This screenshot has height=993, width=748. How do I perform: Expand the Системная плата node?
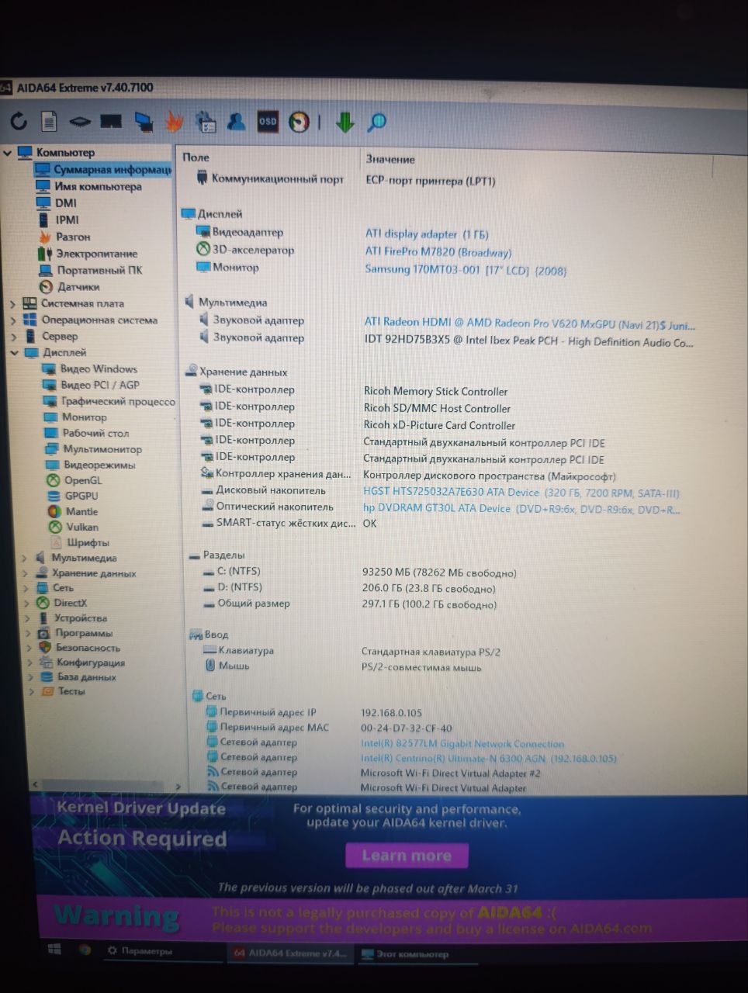click(13, 303)
